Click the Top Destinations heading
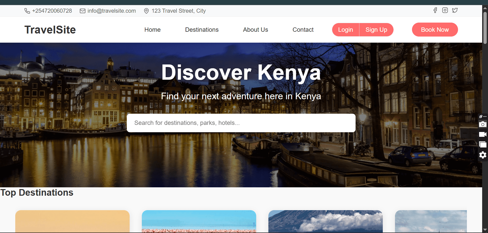 point(37,193)
